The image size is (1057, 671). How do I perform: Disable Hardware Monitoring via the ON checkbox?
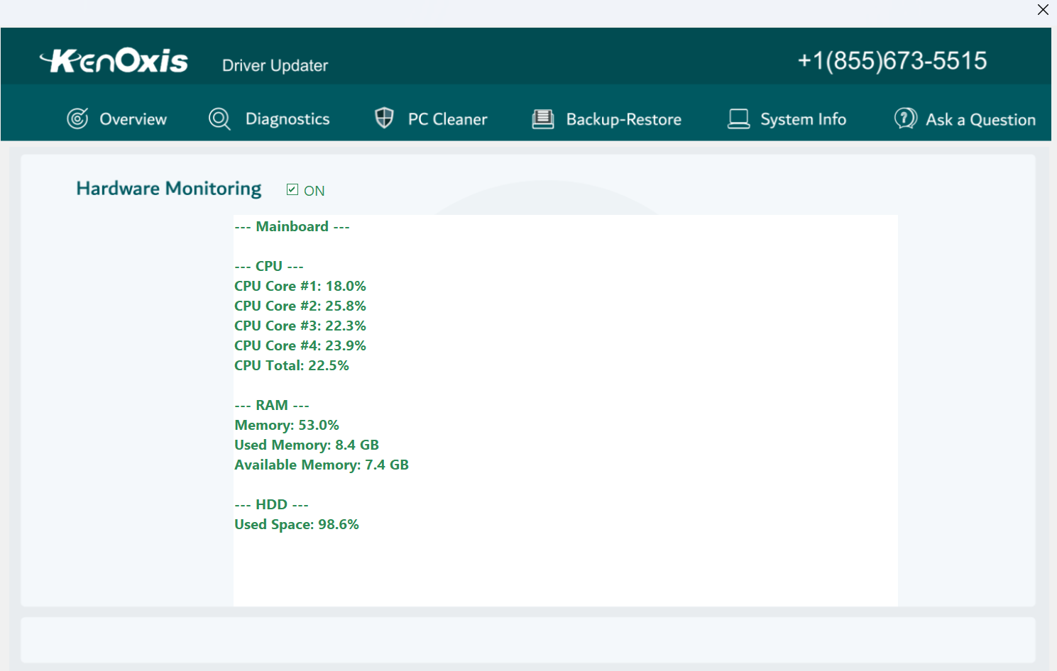coord(292,189)
